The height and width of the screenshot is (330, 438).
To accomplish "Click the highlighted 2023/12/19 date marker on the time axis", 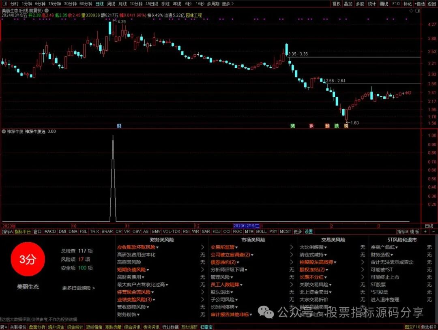I will (246, 226).
